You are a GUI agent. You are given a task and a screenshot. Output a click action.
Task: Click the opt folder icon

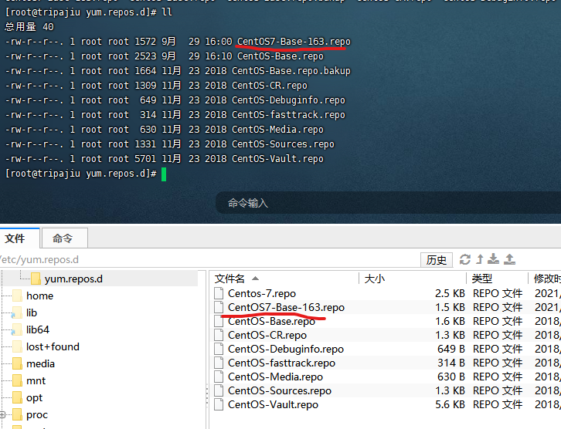[x=17, y=398]
